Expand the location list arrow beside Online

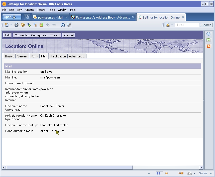pyautogui.click(x=211, y=173)
